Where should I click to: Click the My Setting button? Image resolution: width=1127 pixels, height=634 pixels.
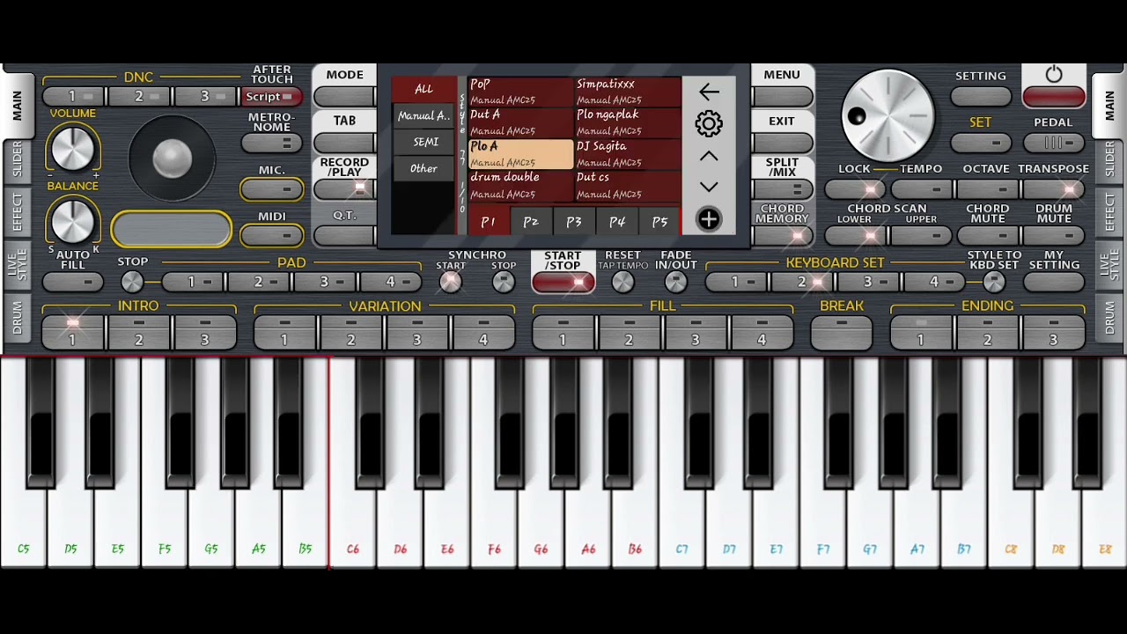click(1054, 282)
